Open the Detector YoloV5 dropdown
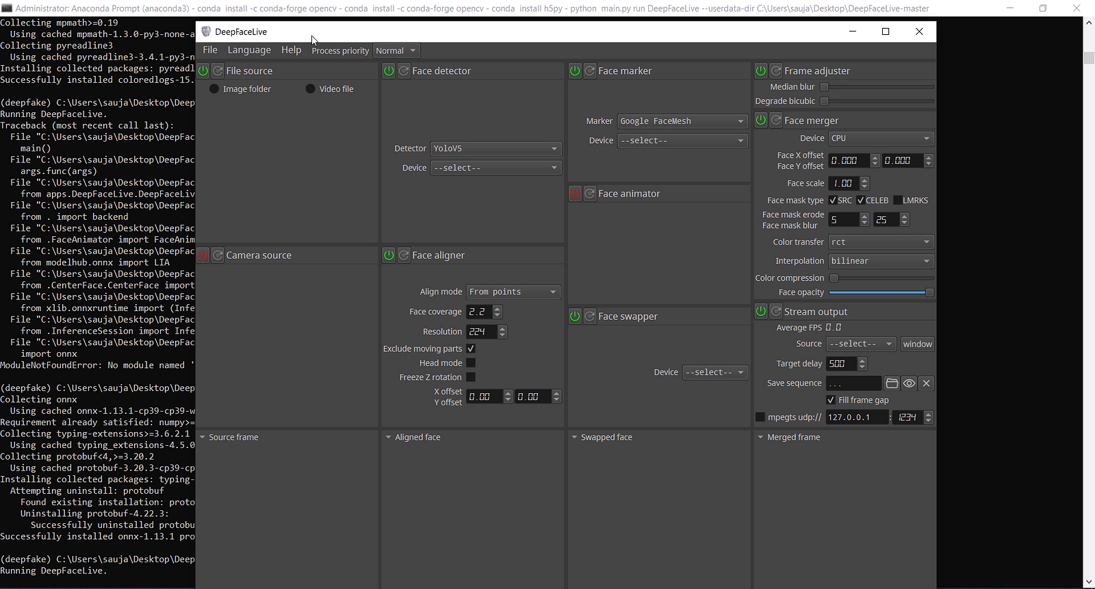 [496, 149]
